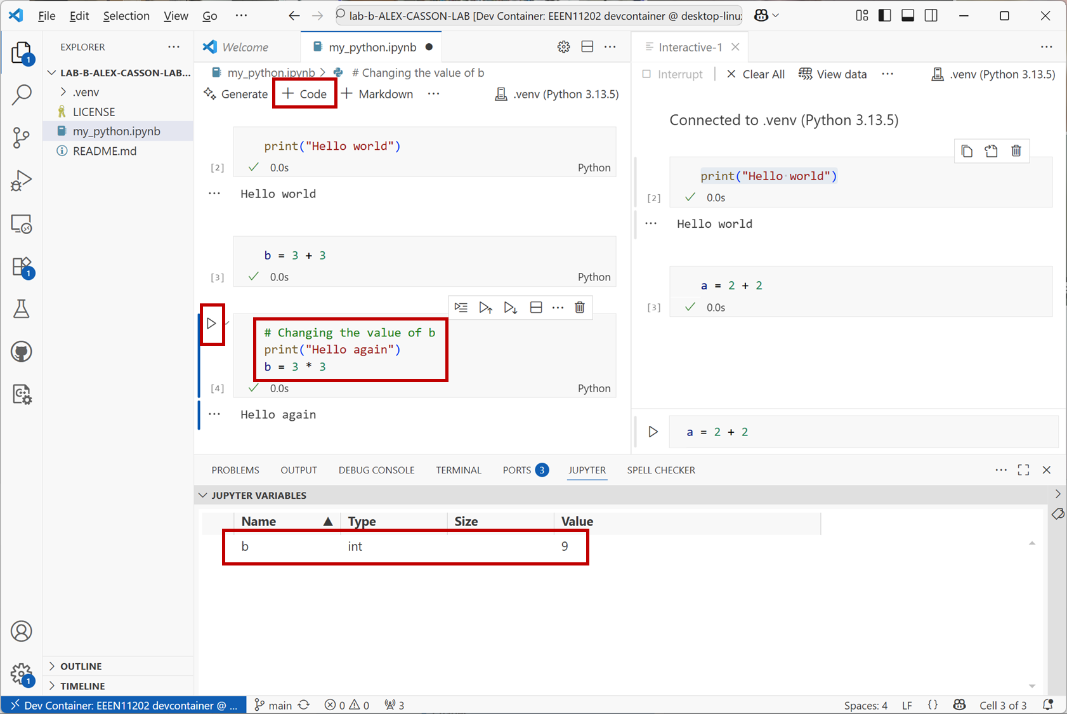Expand the OUTLINE section
The image size is (1067, 714).
tap(81, 666)
